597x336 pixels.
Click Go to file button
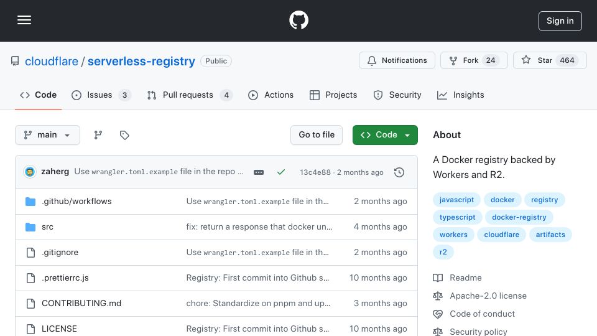[317, 135]
